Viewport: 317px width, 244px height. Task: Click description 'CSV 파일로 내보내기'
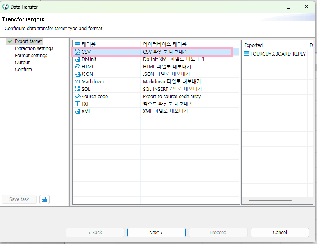pos(165,52)
